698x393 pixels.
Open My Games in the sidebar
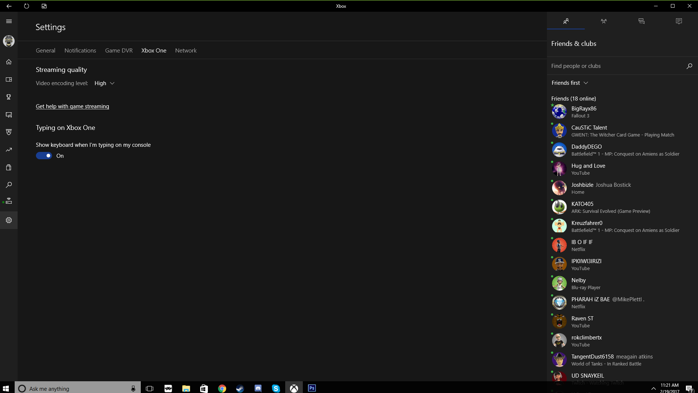[x=9, y=79]
